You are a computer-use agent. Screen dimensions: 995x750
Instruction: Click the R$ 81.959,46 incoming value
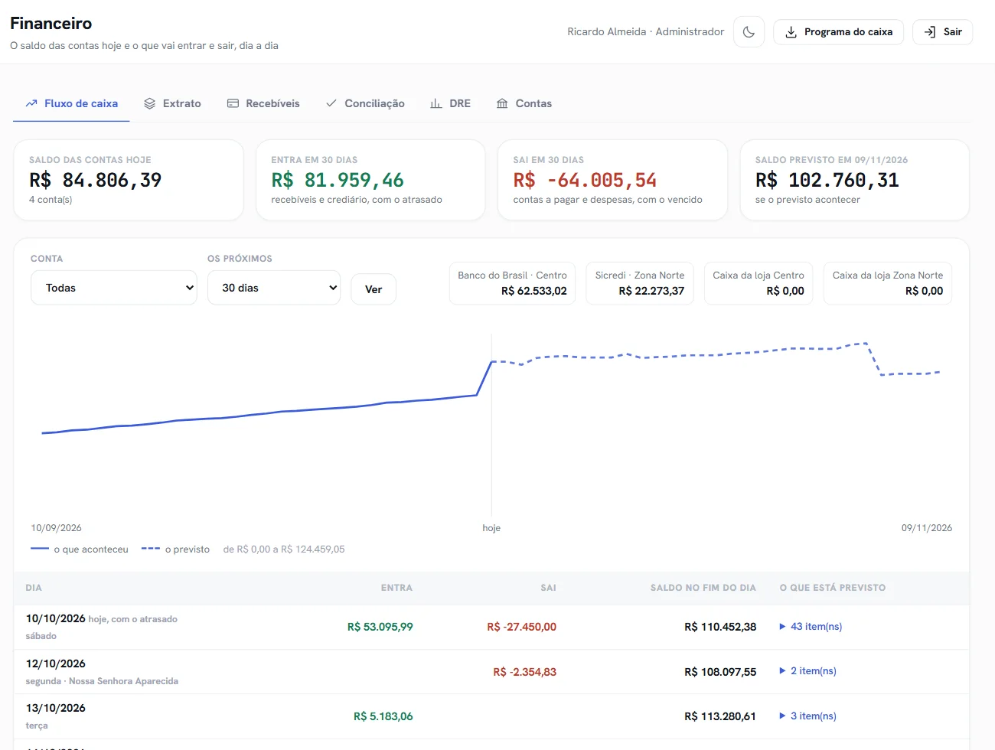pos(338,181)
